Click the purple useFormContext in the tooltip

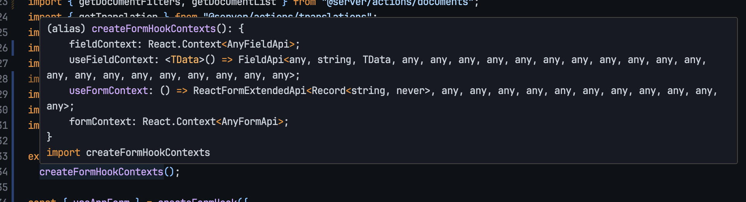109,91
